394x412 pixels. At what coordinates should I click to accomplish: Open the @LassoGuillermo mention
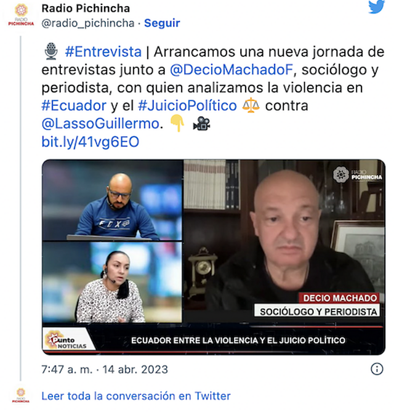pos(100,124)
